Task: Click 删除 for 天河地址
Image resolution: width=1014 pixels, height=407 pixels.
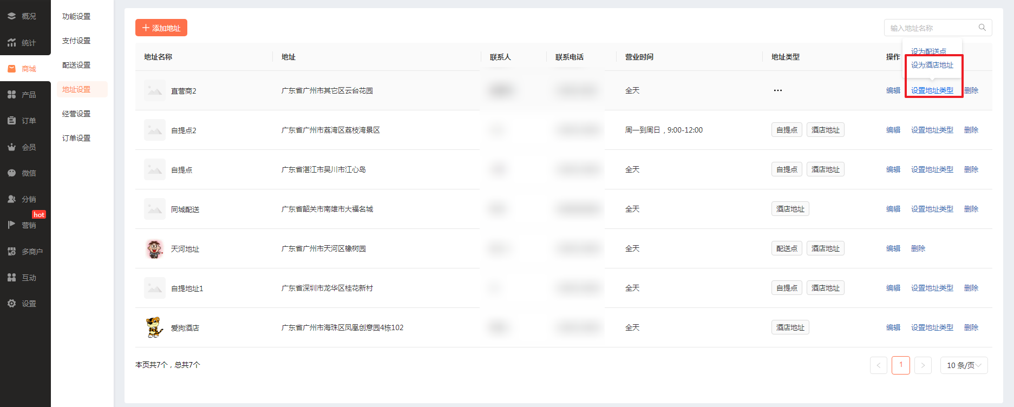Action: 918,248
